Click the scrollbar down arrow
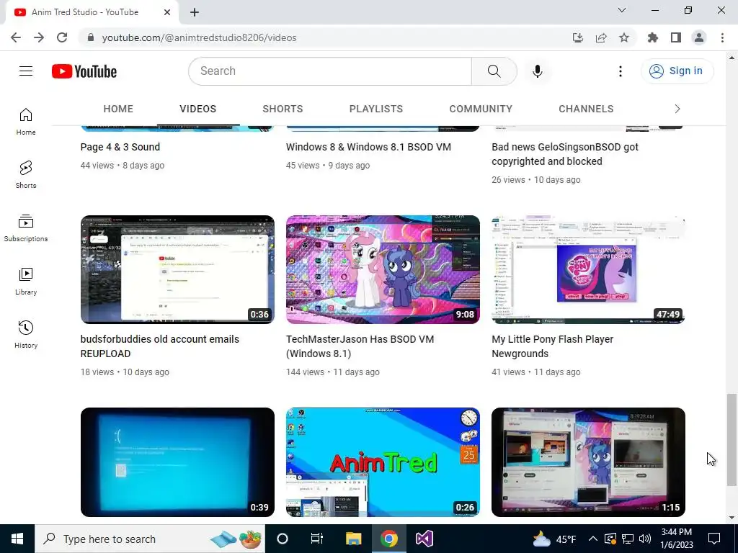 731,518
